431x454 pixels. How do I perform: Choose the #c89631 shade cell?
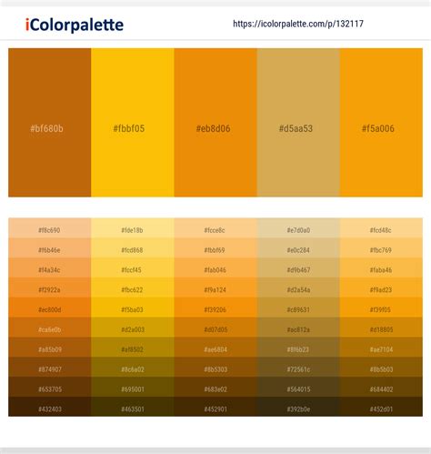[x=298, y=308]
